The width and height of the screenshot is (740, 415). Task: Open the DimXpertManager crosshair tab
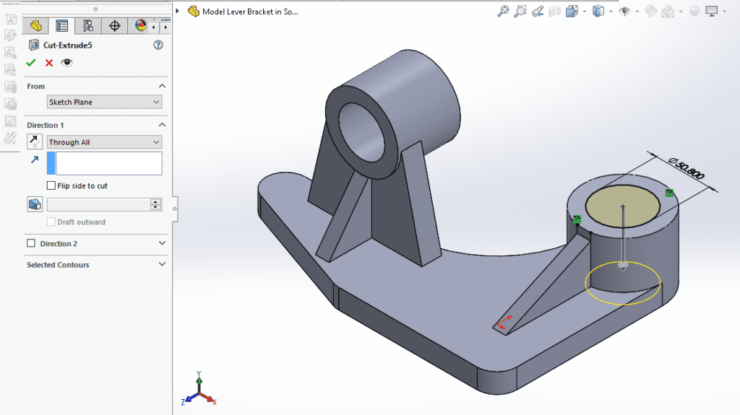point(114,26)
